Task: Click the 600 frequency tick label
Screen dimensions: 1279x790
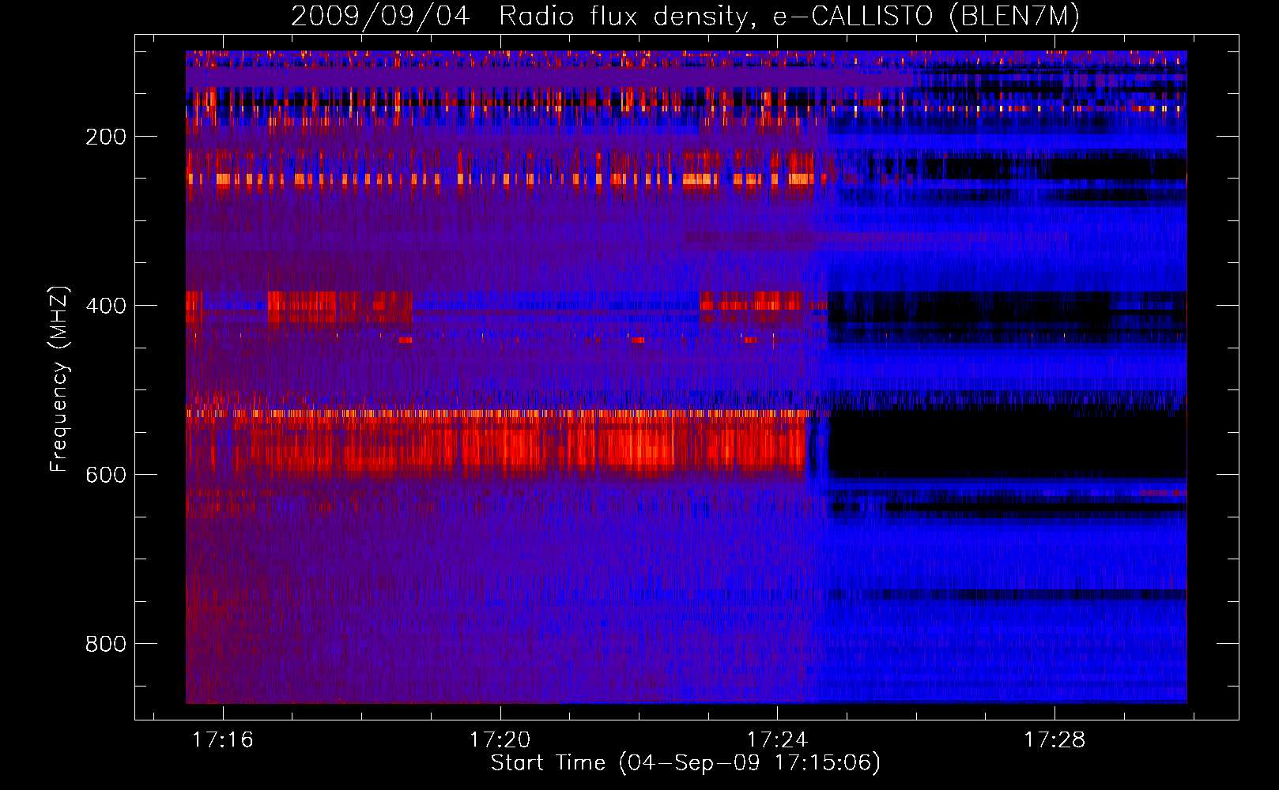Action: (106, 475)
